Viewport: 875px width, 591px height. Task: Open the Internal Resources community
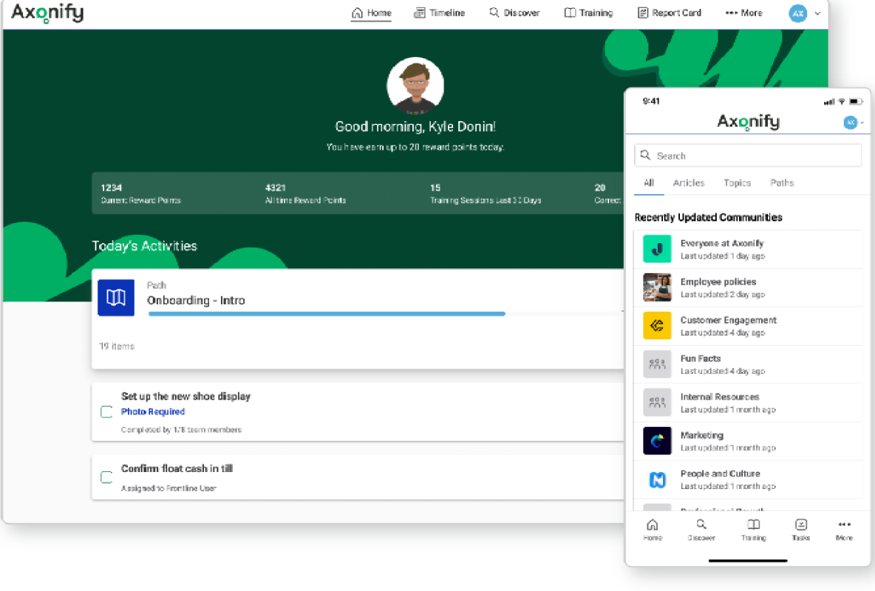748,403
